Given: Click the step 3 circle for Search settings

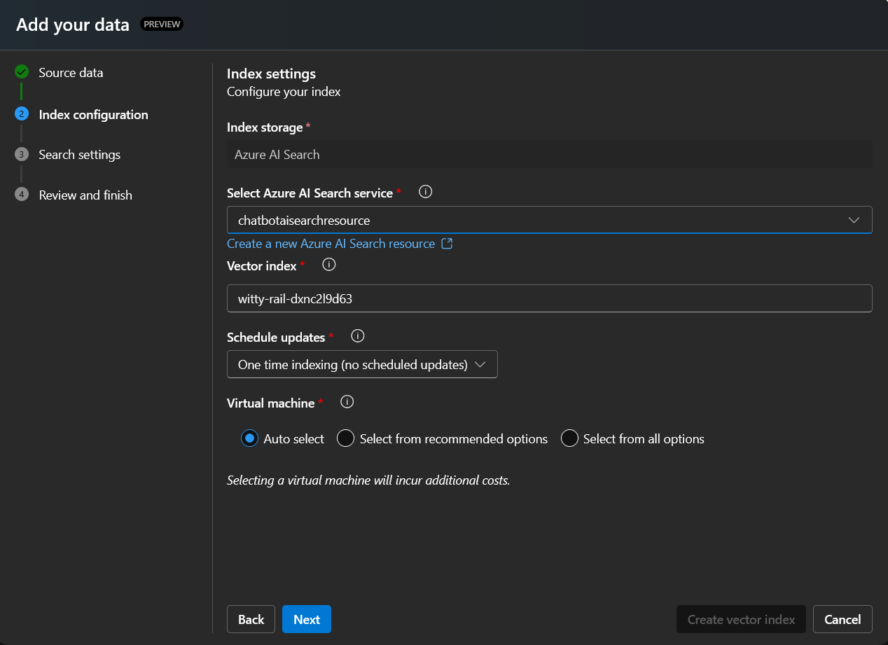Looking at the screenshot, I should click(x=21, y=154).
